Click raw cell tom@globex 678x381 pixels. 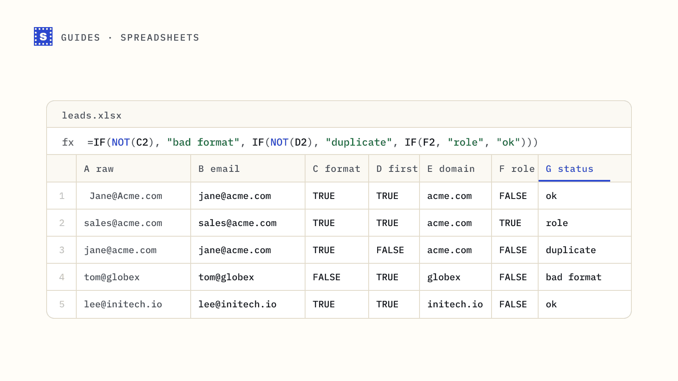133,277
